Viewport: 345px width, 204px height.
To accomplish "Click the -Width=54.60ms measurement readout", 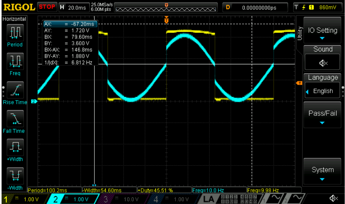I will pos(109,190).
